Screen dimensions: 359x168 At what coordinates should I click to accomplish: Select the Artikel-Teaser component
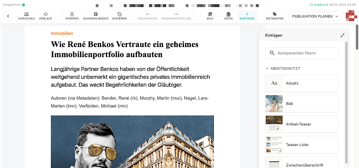tap(301, 124)
